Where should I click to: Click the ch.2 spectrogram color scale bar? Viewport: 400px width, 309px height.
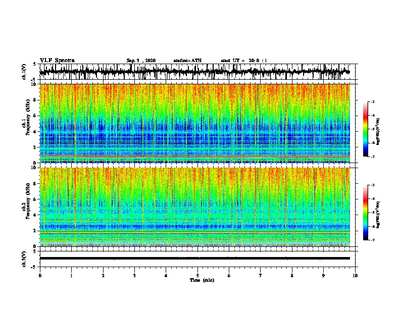pyautogui.click(x=365, y=213)
